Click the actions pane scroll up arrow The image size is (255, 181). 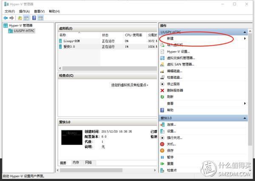click(250, 31)
